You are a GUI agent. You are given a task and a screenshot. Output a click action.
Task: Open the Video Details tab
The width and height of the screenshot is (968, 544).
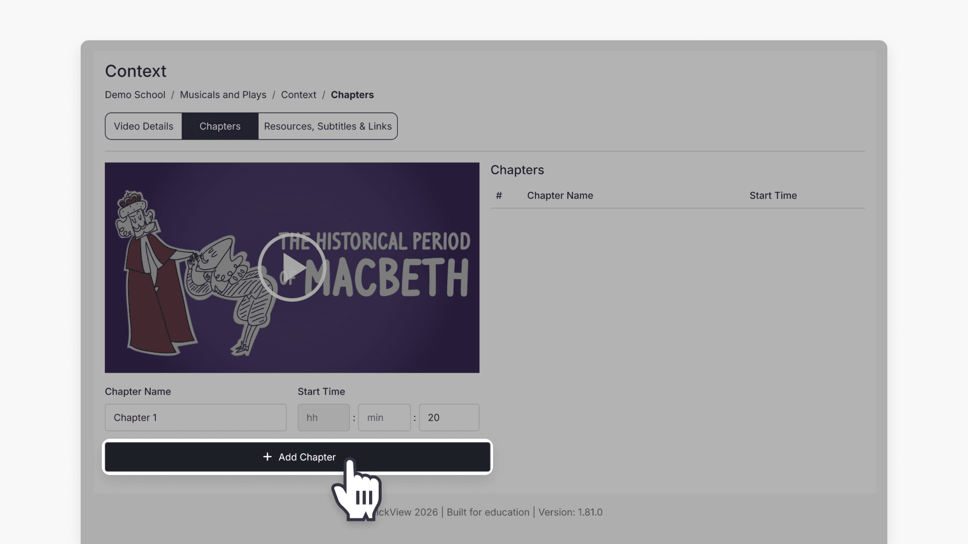point(144,126)
